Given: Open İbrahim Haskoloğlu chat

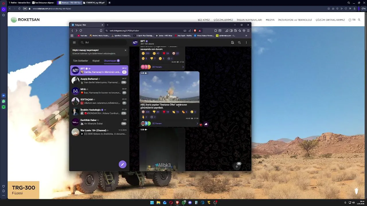Looking at the screenshot, I should [x=99, y=111].
